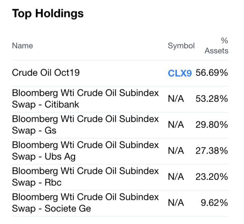244x224 pixels.
Task: Click the Top Holdings heading
Action: pos(48,14)
